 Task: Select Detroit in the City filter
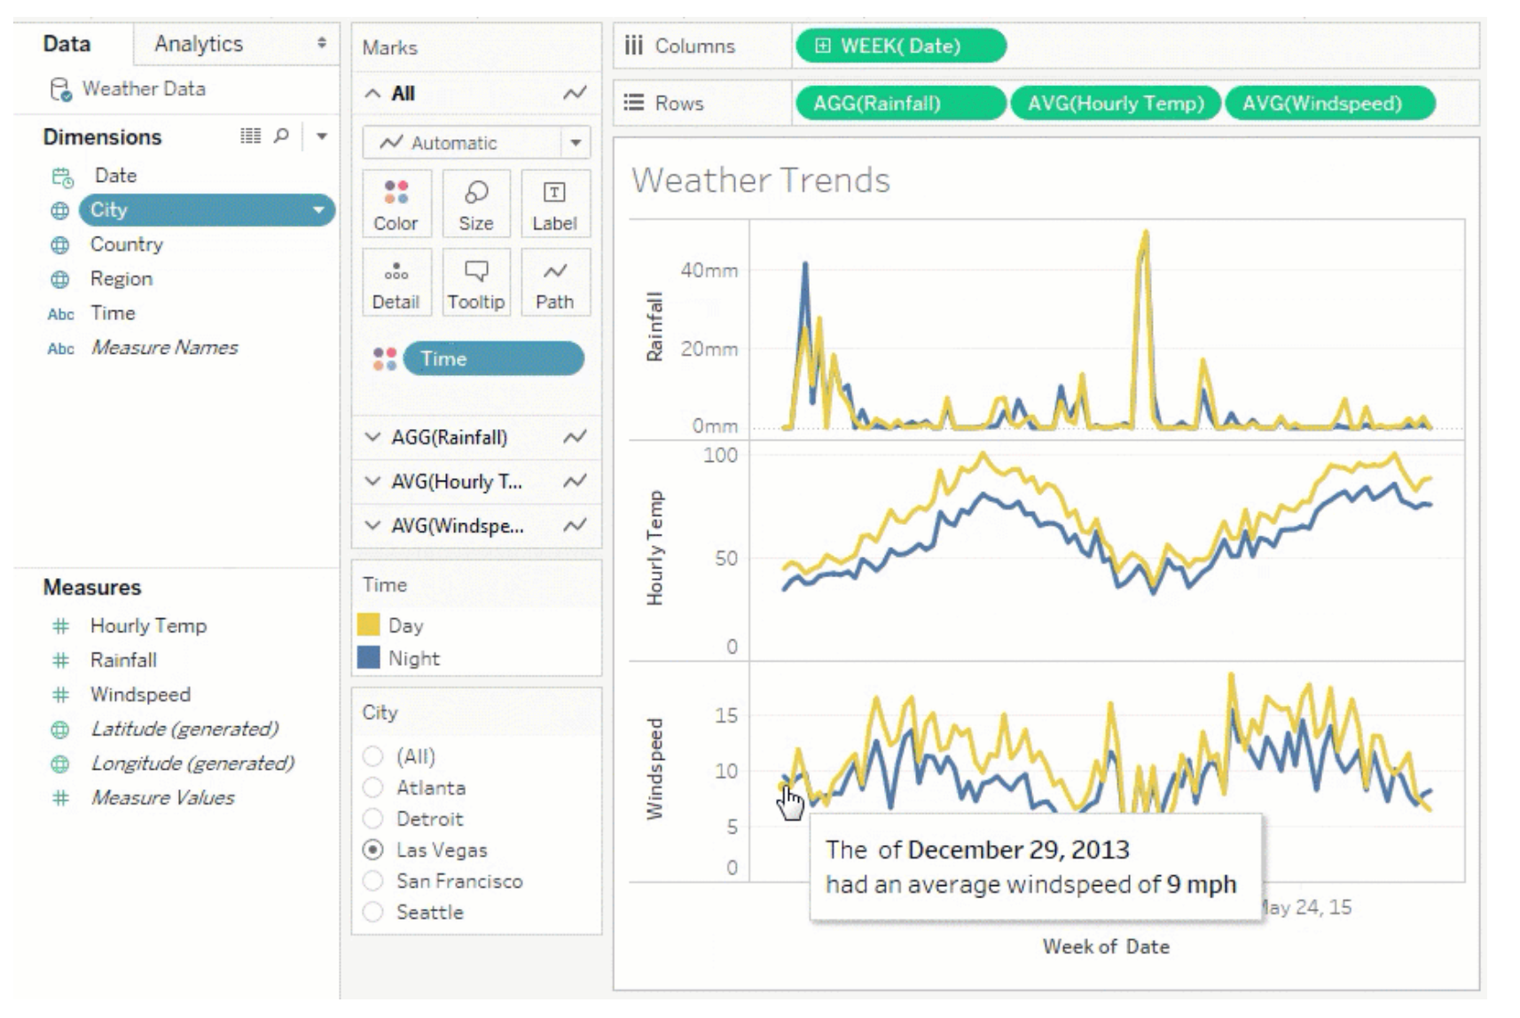(373, 818)
